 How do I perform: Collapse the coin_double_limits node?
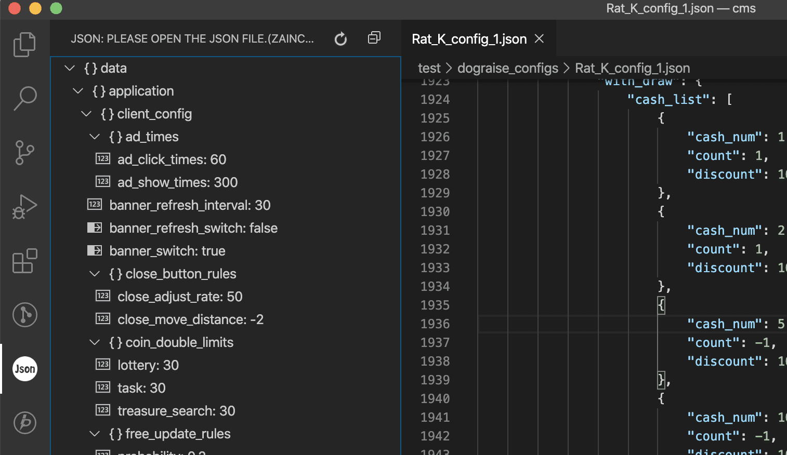click(95, 342)
